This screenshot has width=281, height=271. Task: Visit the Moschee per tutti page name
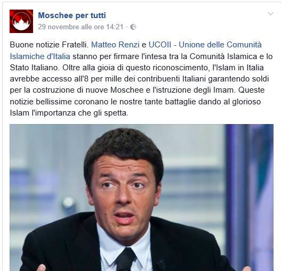click(72, 15)
